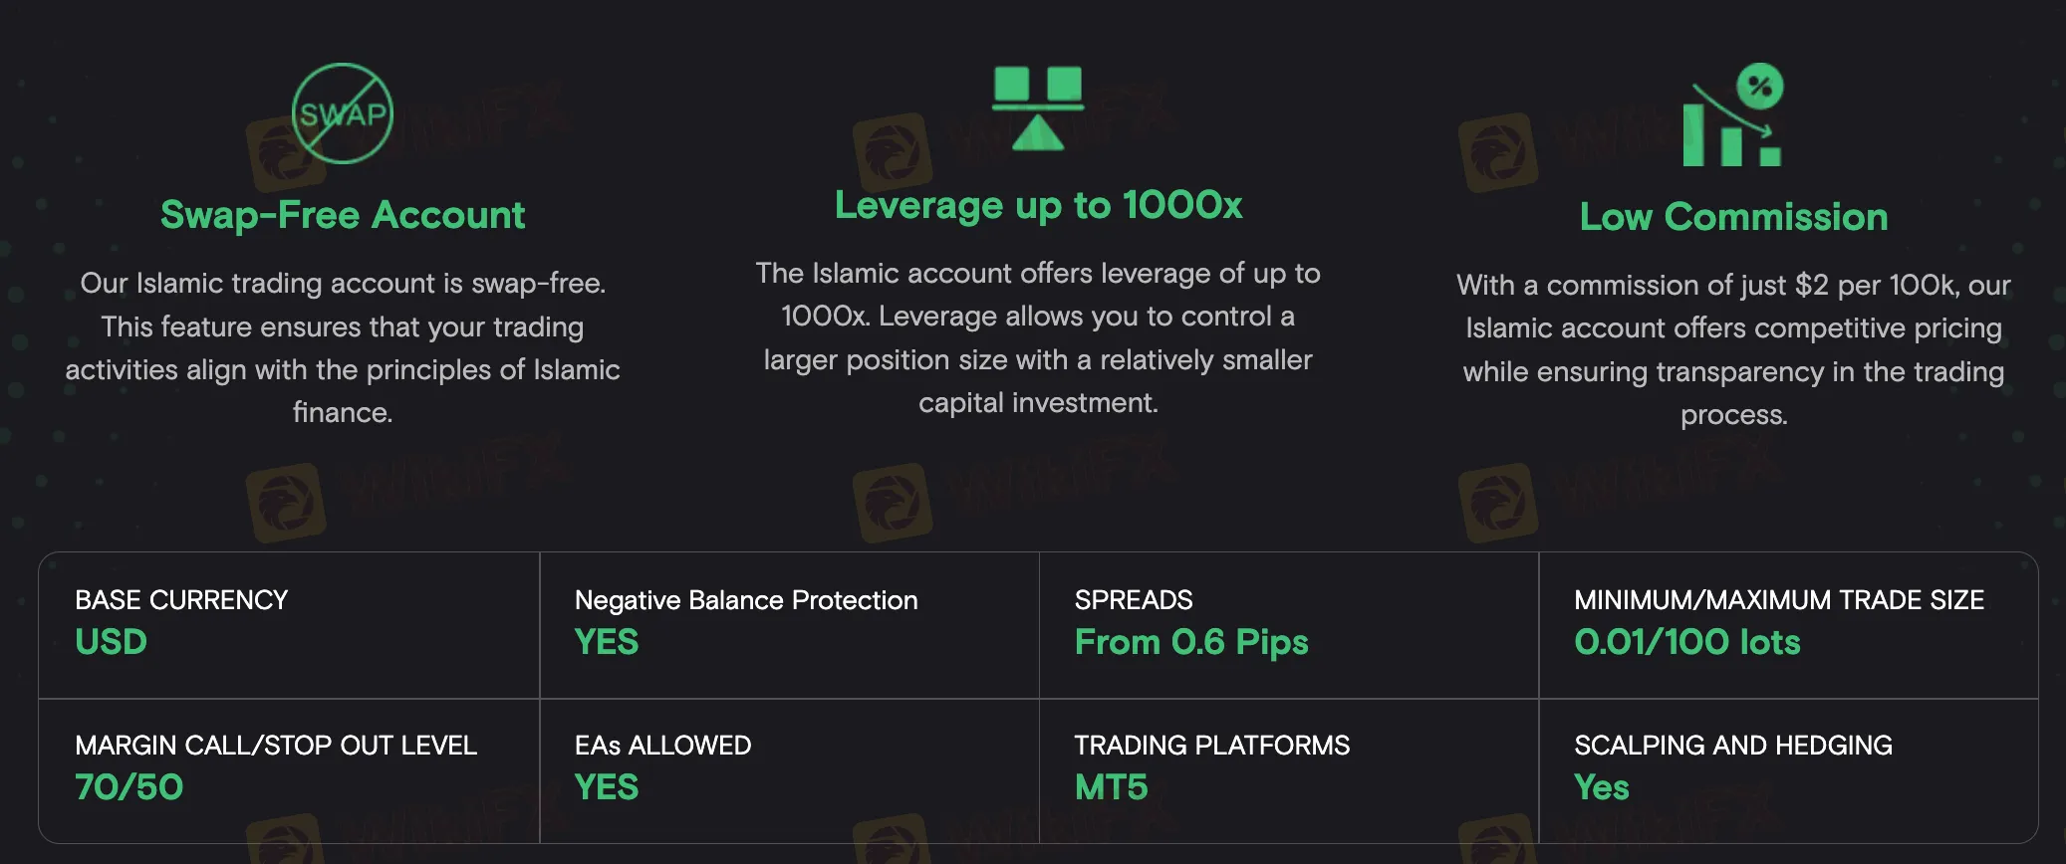
Task: Click the TRADING PLATFORMS label
Action: [1212, 746]
